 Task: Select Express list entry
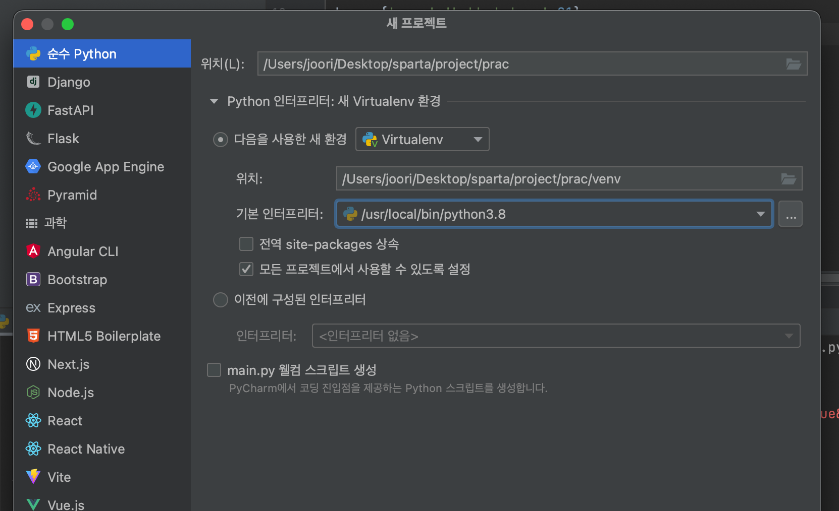102,307
